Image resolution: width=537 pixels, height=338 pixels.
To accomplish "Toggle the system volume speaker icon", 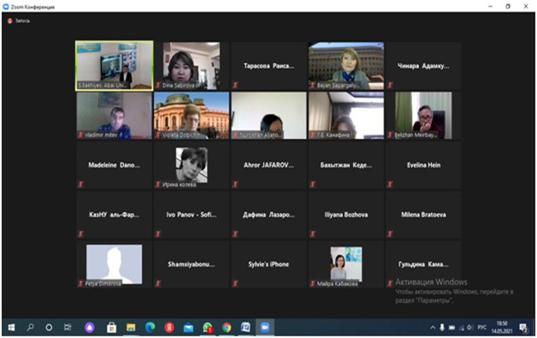I will coord(469,327).
